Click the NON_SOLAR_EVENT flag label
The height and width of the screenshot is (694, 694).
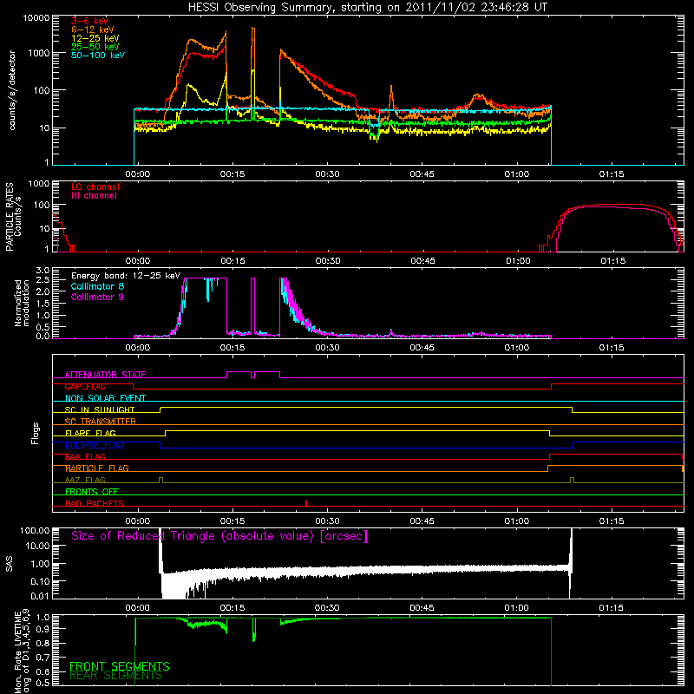pos(105,398)
